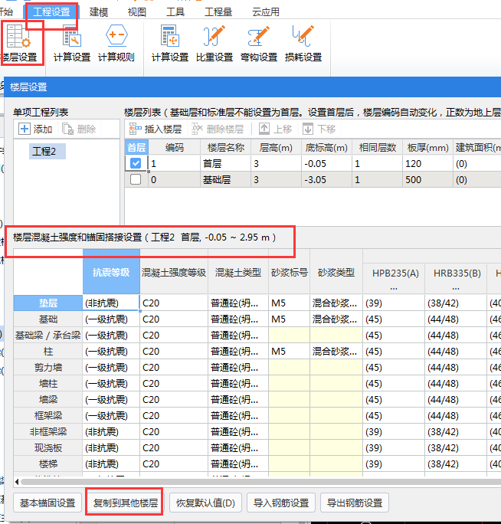Click 混凝土强度等级 column header
The image size is (501, 524).
pos(174,272)
